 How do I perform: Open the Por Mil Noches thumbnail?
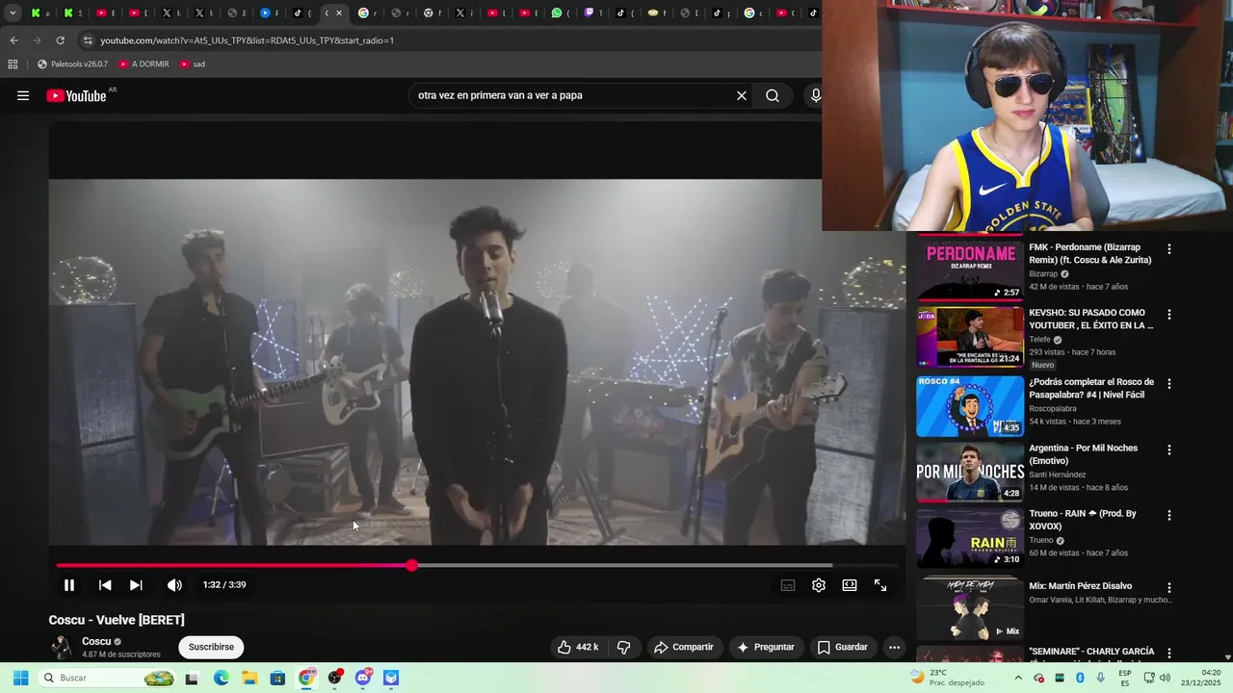coord(970,472)
